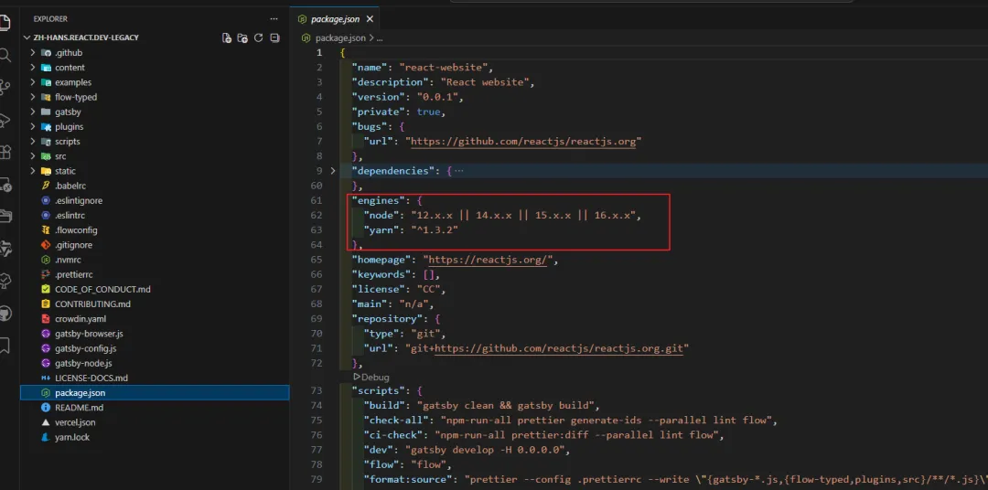This screenshot has height=490, width=988.
Task: Open the crowdin.yaml file
Action: tap(155, 319)
